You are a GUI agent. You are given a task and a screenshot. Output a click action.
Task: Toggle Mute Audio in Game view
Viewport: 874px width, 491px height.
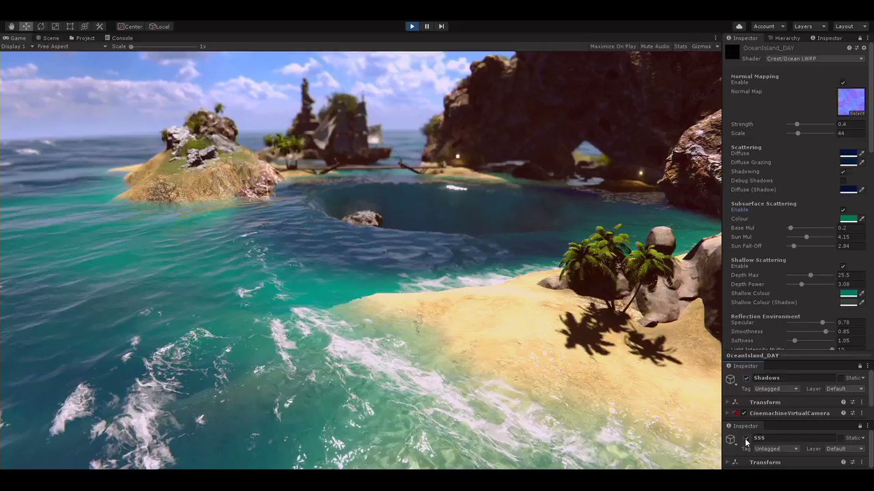655,46
